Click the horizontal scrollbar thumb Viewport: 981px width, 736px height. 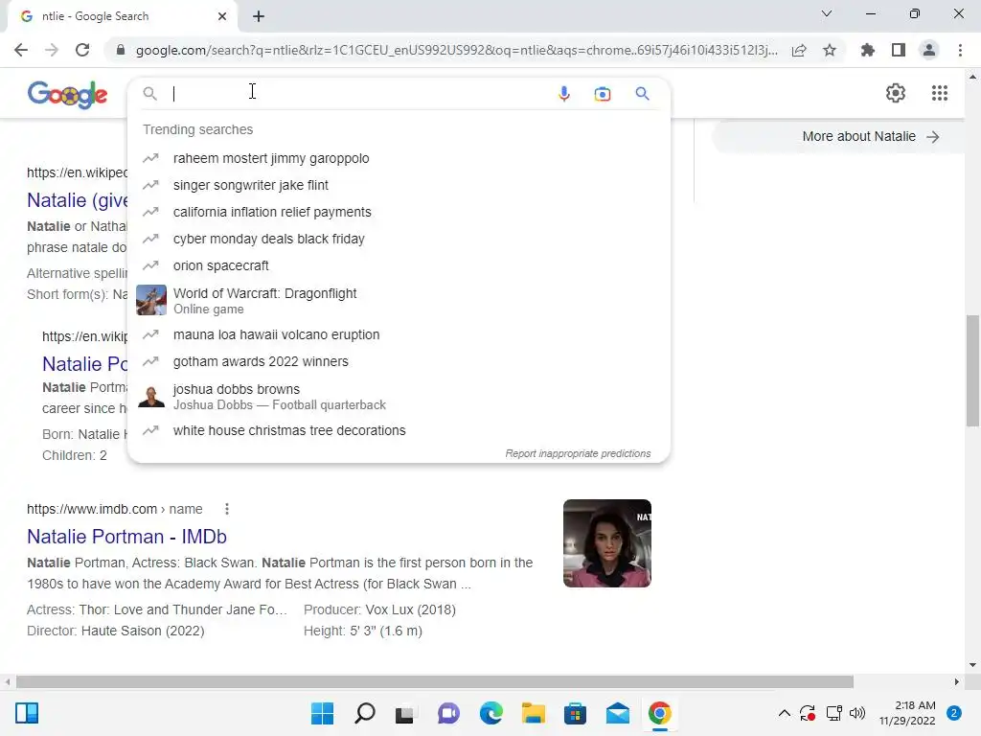tap(435, 681)
